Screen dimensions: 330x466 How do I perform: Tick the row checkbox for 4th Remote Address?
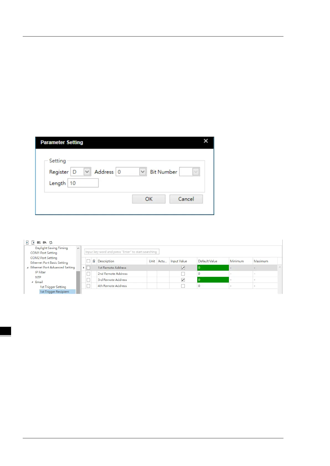88,286
